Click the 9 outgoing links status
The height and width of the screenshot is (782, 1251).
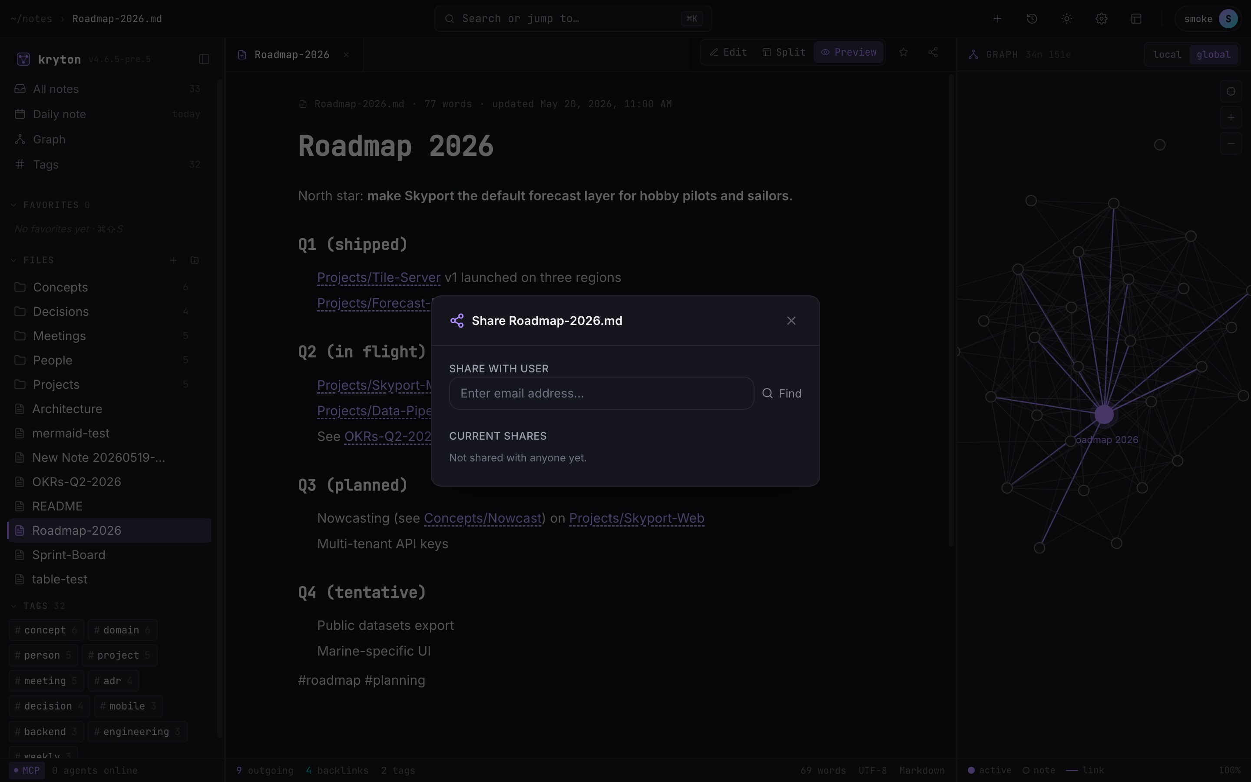(x=265, y=770)
